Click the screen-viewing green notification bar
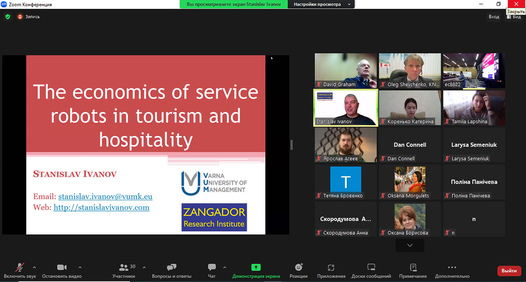Viewport: 526px width, 282px height. coord(234,4)
